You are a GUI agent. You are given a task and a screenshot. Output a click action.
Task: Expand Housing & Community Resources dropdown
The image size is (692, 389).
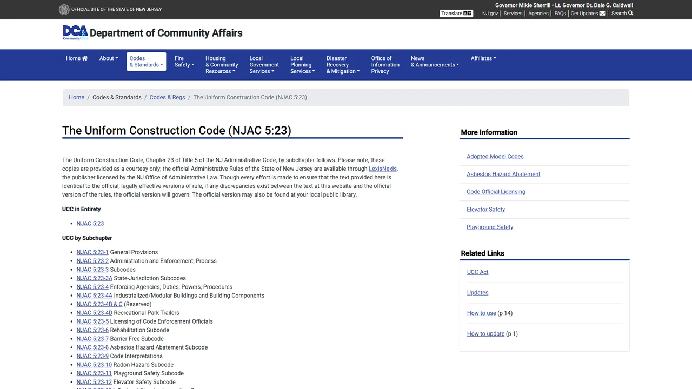pos(222,65)
